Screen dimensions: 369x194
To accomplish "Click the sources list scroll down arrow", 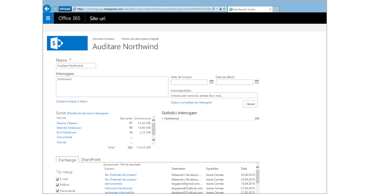I will [153, 140].
